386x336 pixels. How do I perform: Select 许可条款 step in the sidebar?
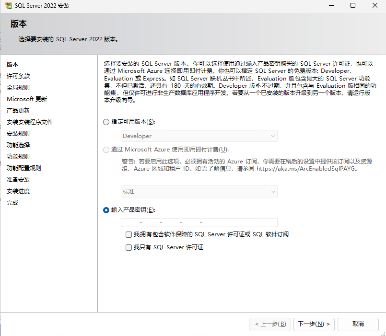tap(18, 76)
